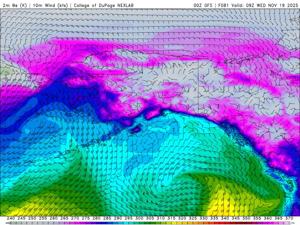Click the 320 value on the color scale
The image size is (300, 225).
[182, 218]
